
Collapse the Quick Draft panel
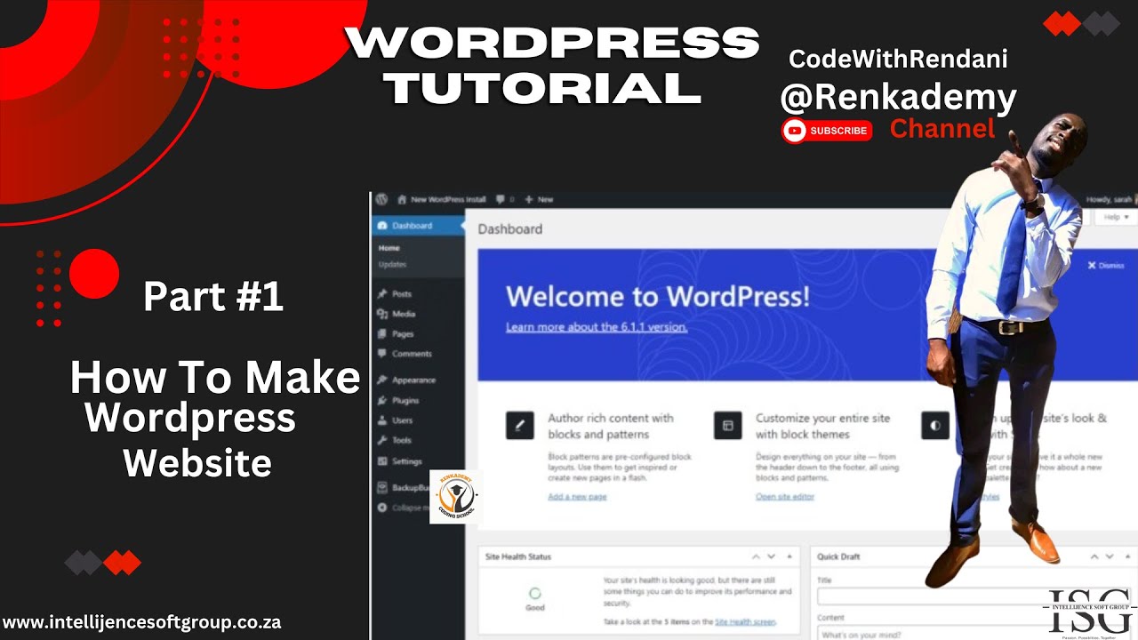1127,556
